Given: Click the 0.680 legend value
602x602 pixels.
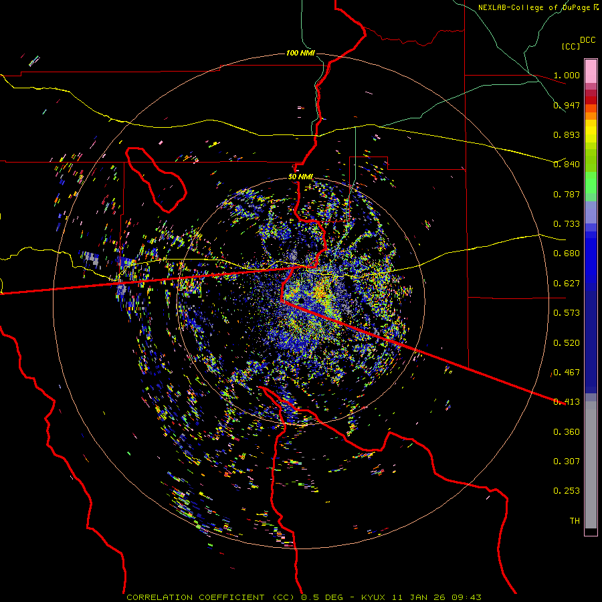Looking at the screenshot, I should (567, 254).
